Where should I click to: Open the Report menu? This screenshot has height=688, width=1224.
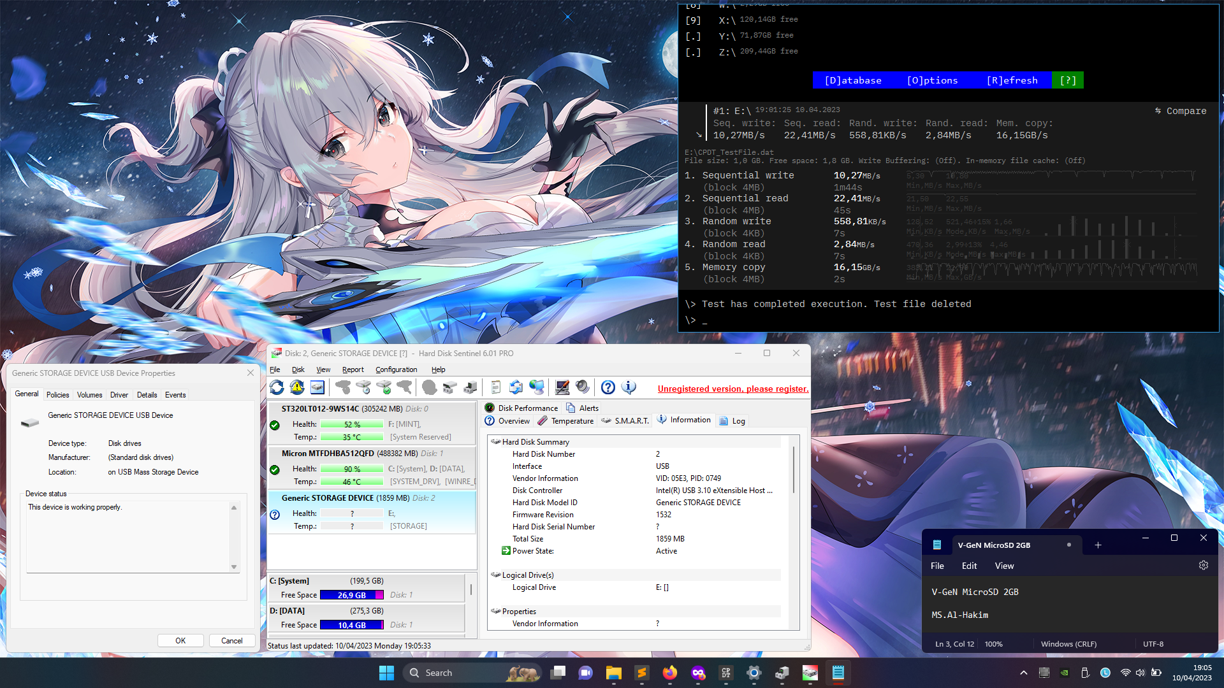[x=353, y=369]
